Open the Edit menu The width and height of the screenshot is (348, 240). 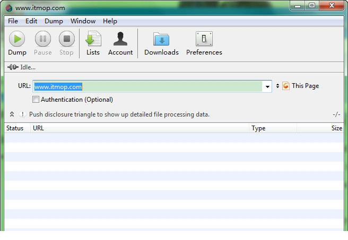[31, 21]
